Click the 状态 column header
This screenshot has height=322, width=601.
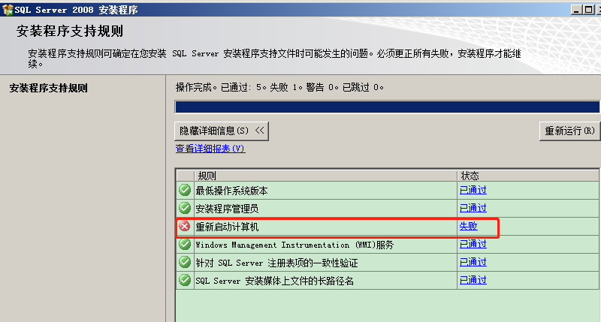pos(528,176)
